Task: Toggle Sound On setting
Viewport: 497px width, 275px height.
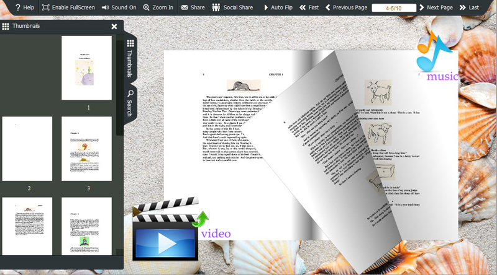Action: [119, 7]
